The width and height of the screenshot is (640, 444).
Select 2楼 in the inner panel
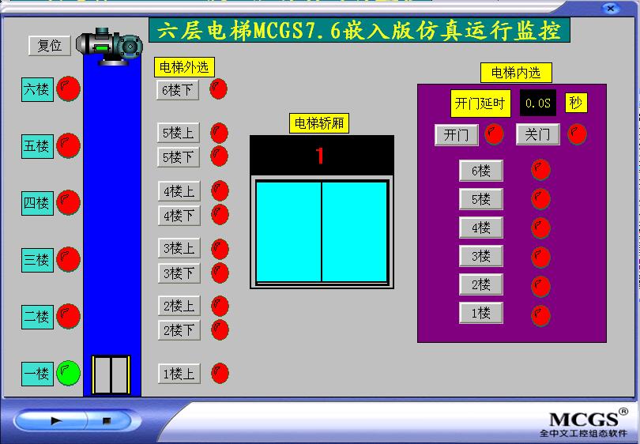[x=481, y=284]
